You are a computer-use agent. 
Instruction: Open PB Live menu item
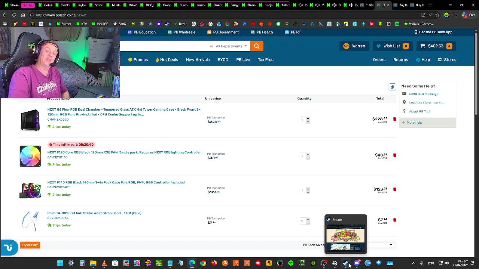click(x=243, y=60)
